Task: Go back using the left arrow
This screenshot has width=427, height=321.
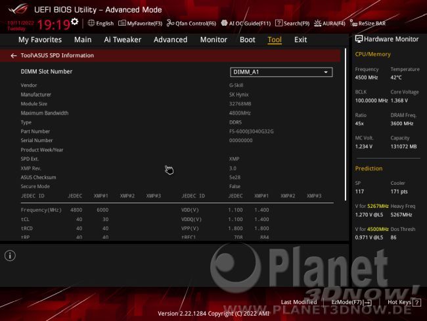Action: pyautogui.click(x=13, y=56)
